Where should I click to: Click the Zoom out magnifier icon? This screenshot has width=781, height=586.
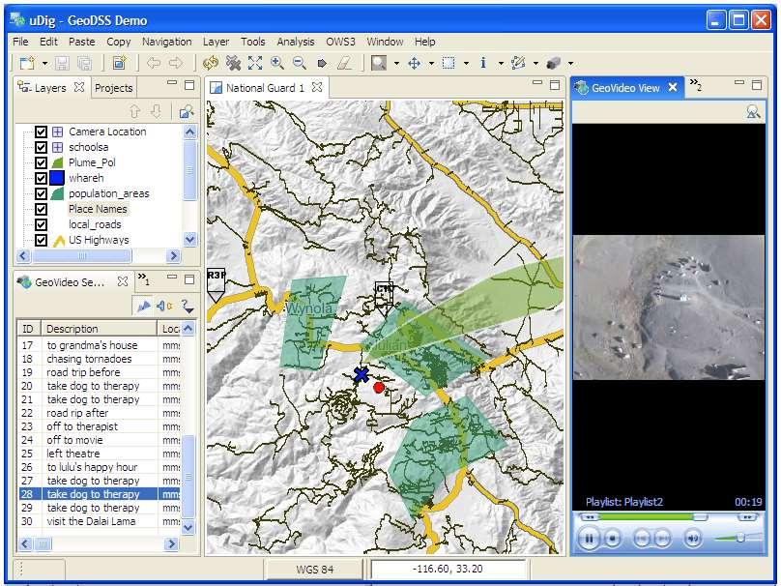pyautogui.click(x=300, y=63)
